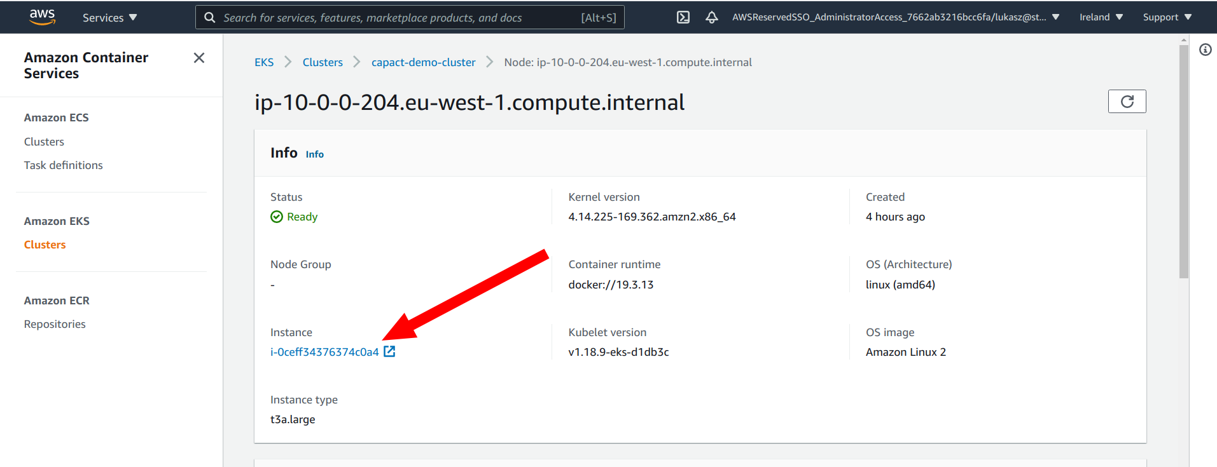Focus the AWS services search field
Image resolution: width=1217 pixels, height=467 pixels.
click(x=410, y=18)
